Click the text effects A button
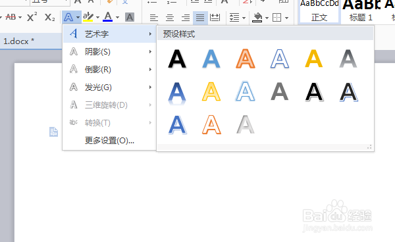The image size is (395, 242). [68, 17]
